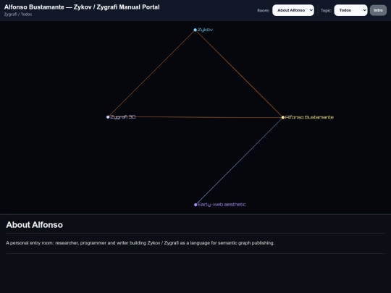Click the Intro button

[378, 10]
